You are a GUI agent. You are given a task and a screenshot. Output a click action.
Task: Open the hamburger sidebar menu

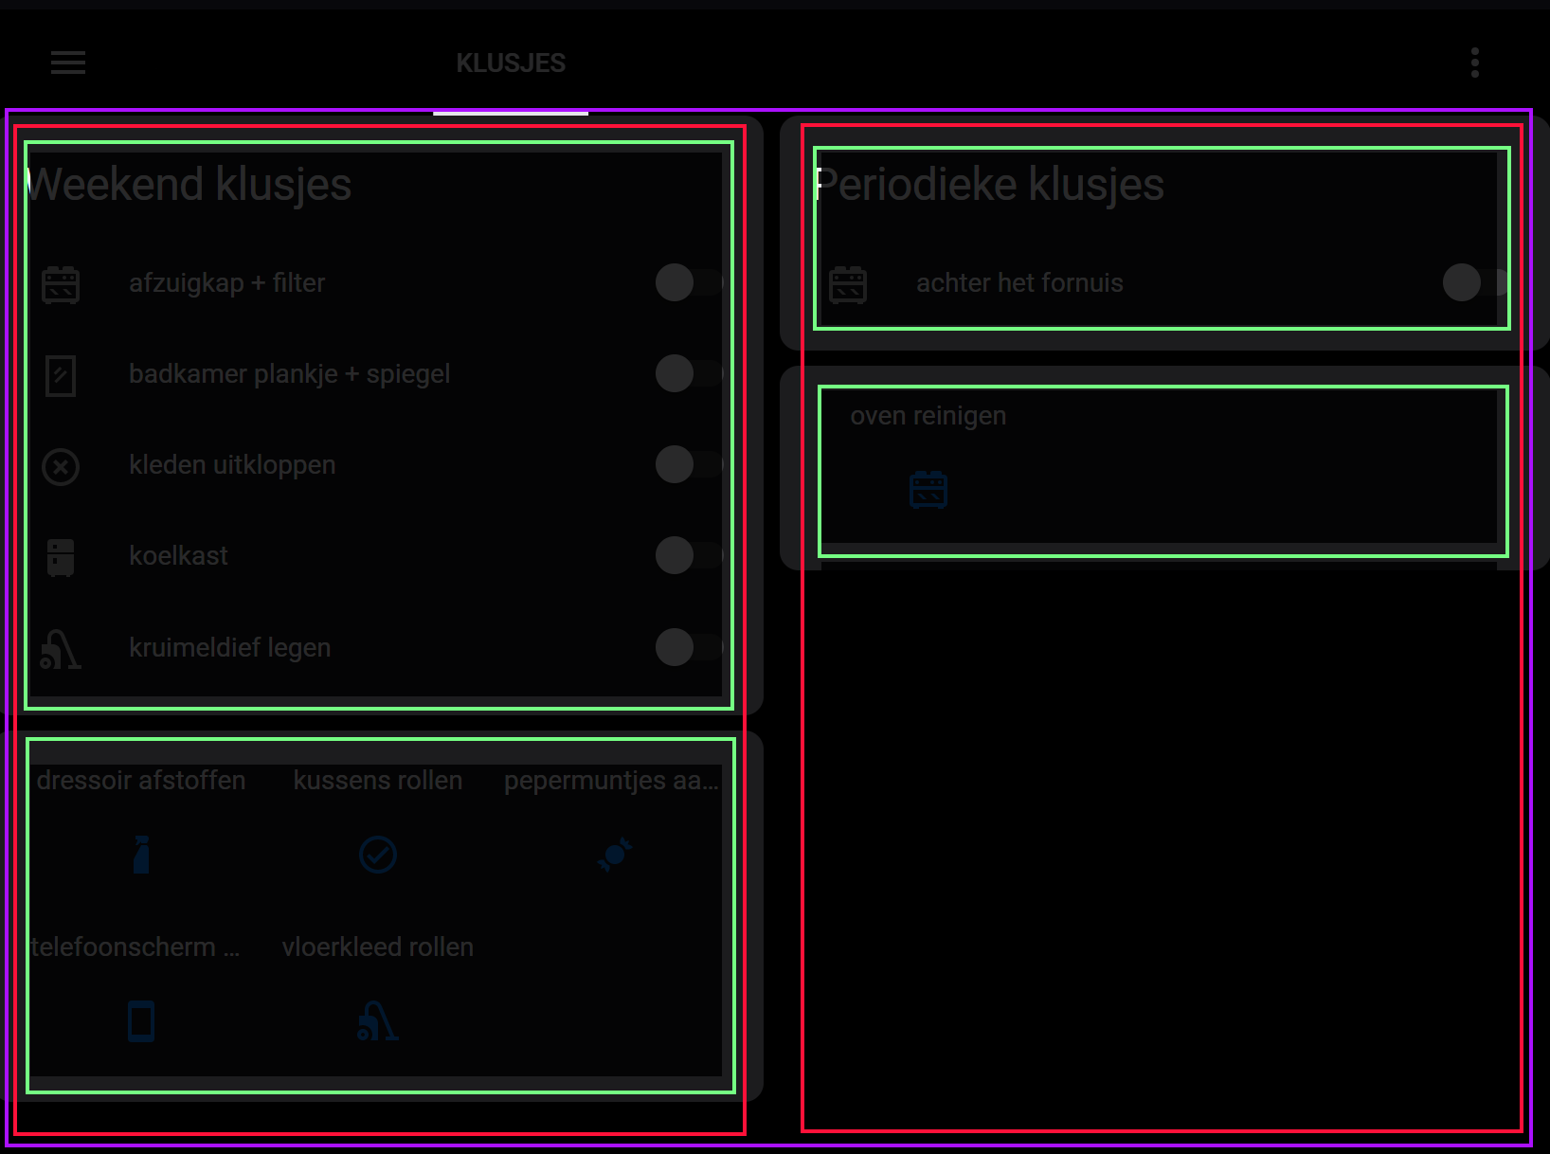[x=68, y=63]
